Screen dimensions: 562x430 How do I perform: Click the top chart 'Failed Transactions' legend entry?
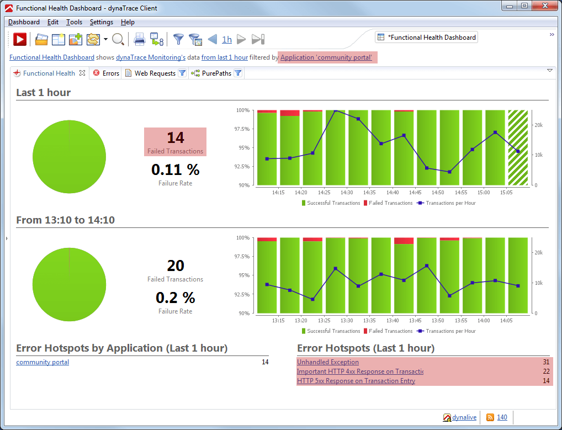pos(388,203)
